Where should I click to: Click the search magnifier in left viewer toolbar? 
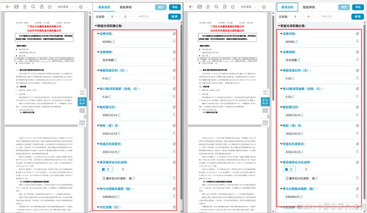[33, 7]
